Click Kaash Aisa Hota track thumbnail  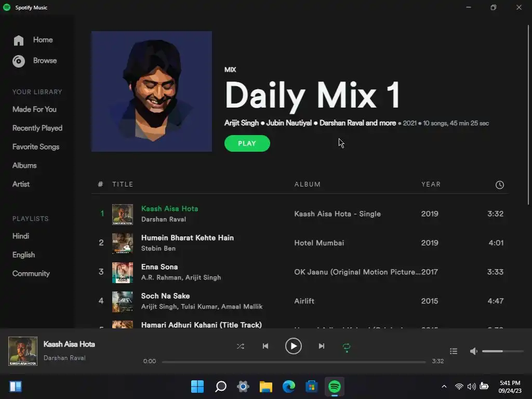123,215
